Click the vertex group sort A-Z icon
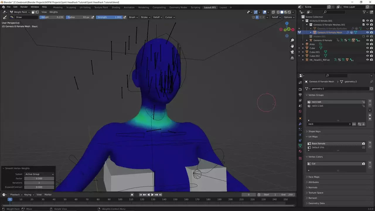The image size is (375, 211). 360,124
